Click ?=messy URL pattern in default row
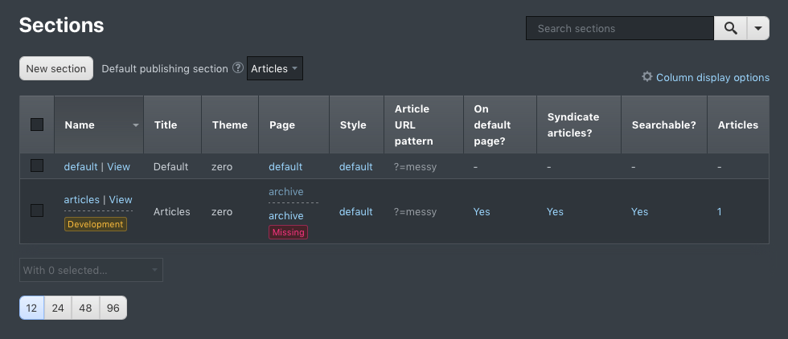Viewport: 788px width, 339px height. coord(415,167)
